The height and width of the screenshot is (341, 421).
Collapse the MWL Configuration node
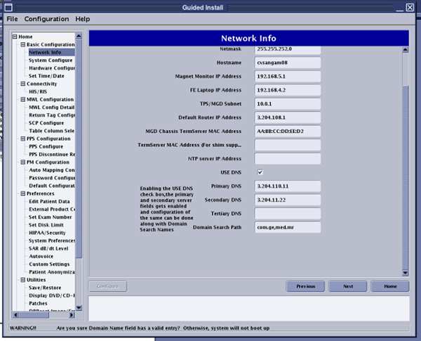22,99
